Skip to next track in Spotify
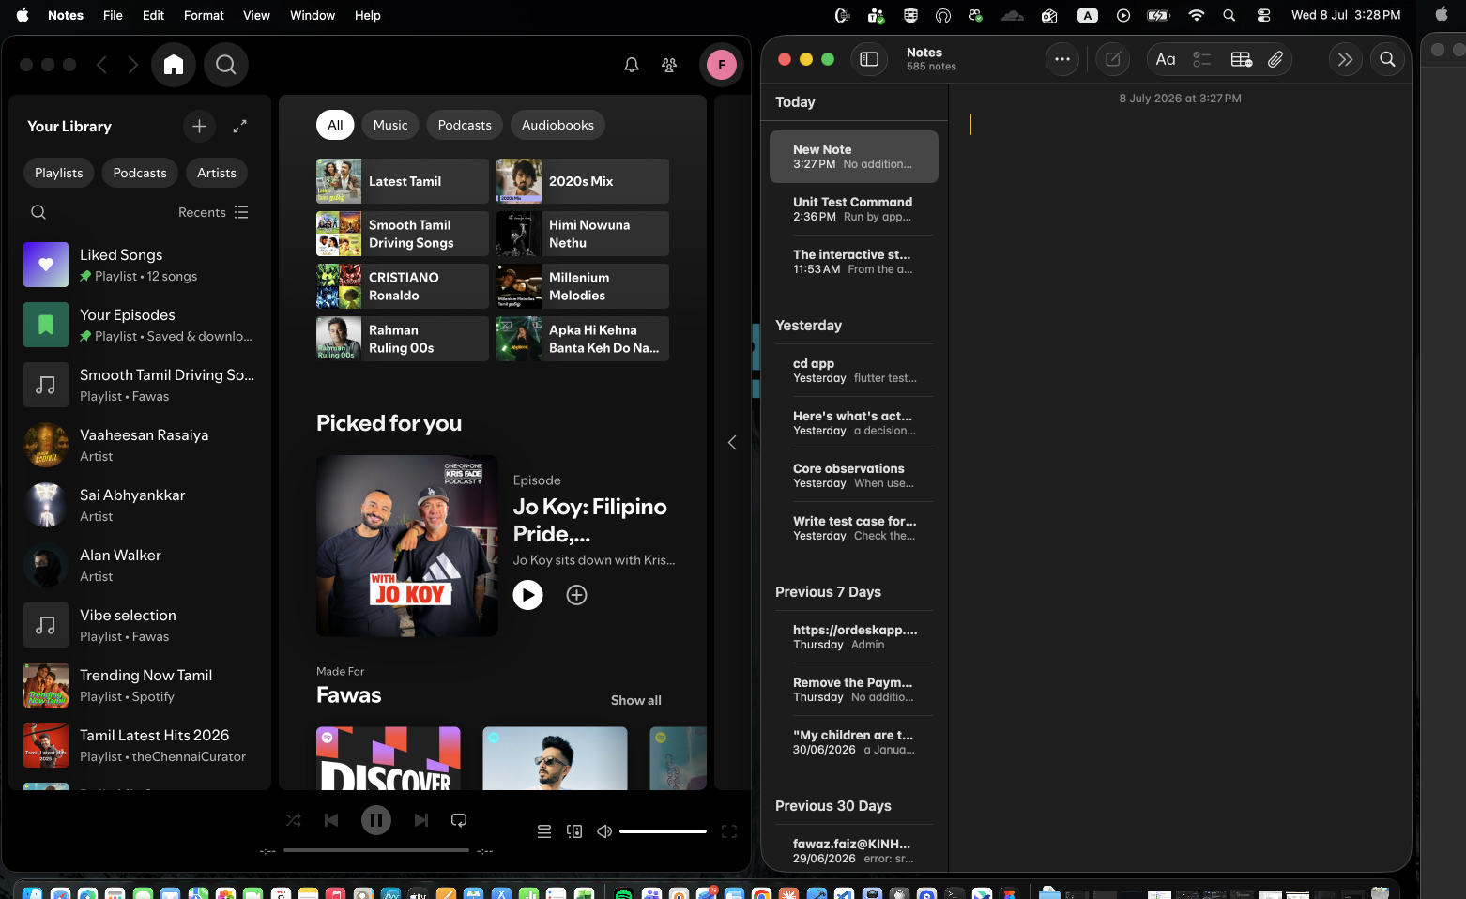The image size is (1466, 899). click(x=421, y=820)
